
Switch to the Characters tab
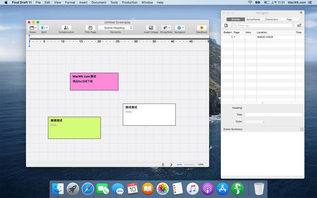(271, 19)
